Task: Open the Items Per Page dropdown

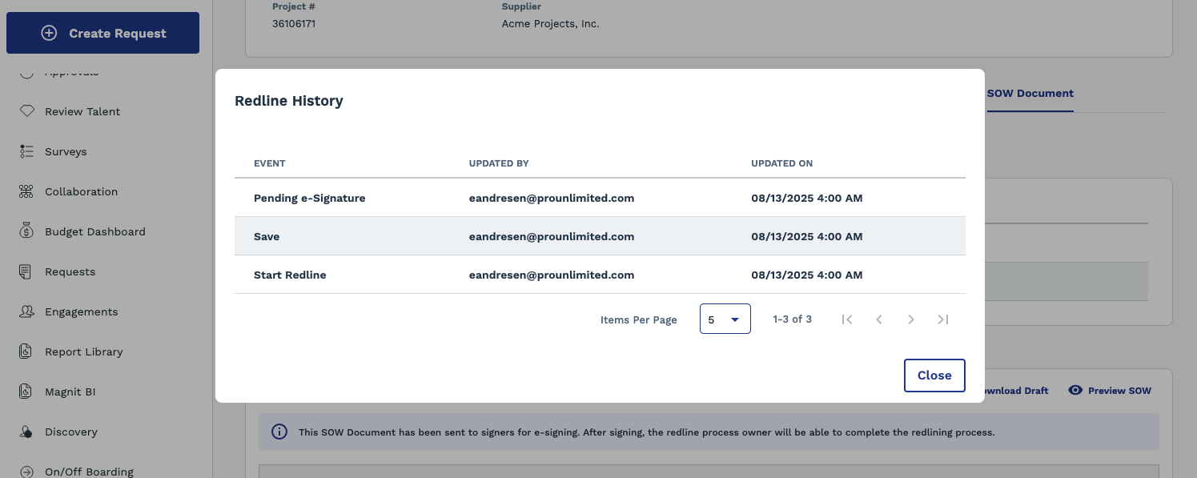Action: tap(725, 319)
